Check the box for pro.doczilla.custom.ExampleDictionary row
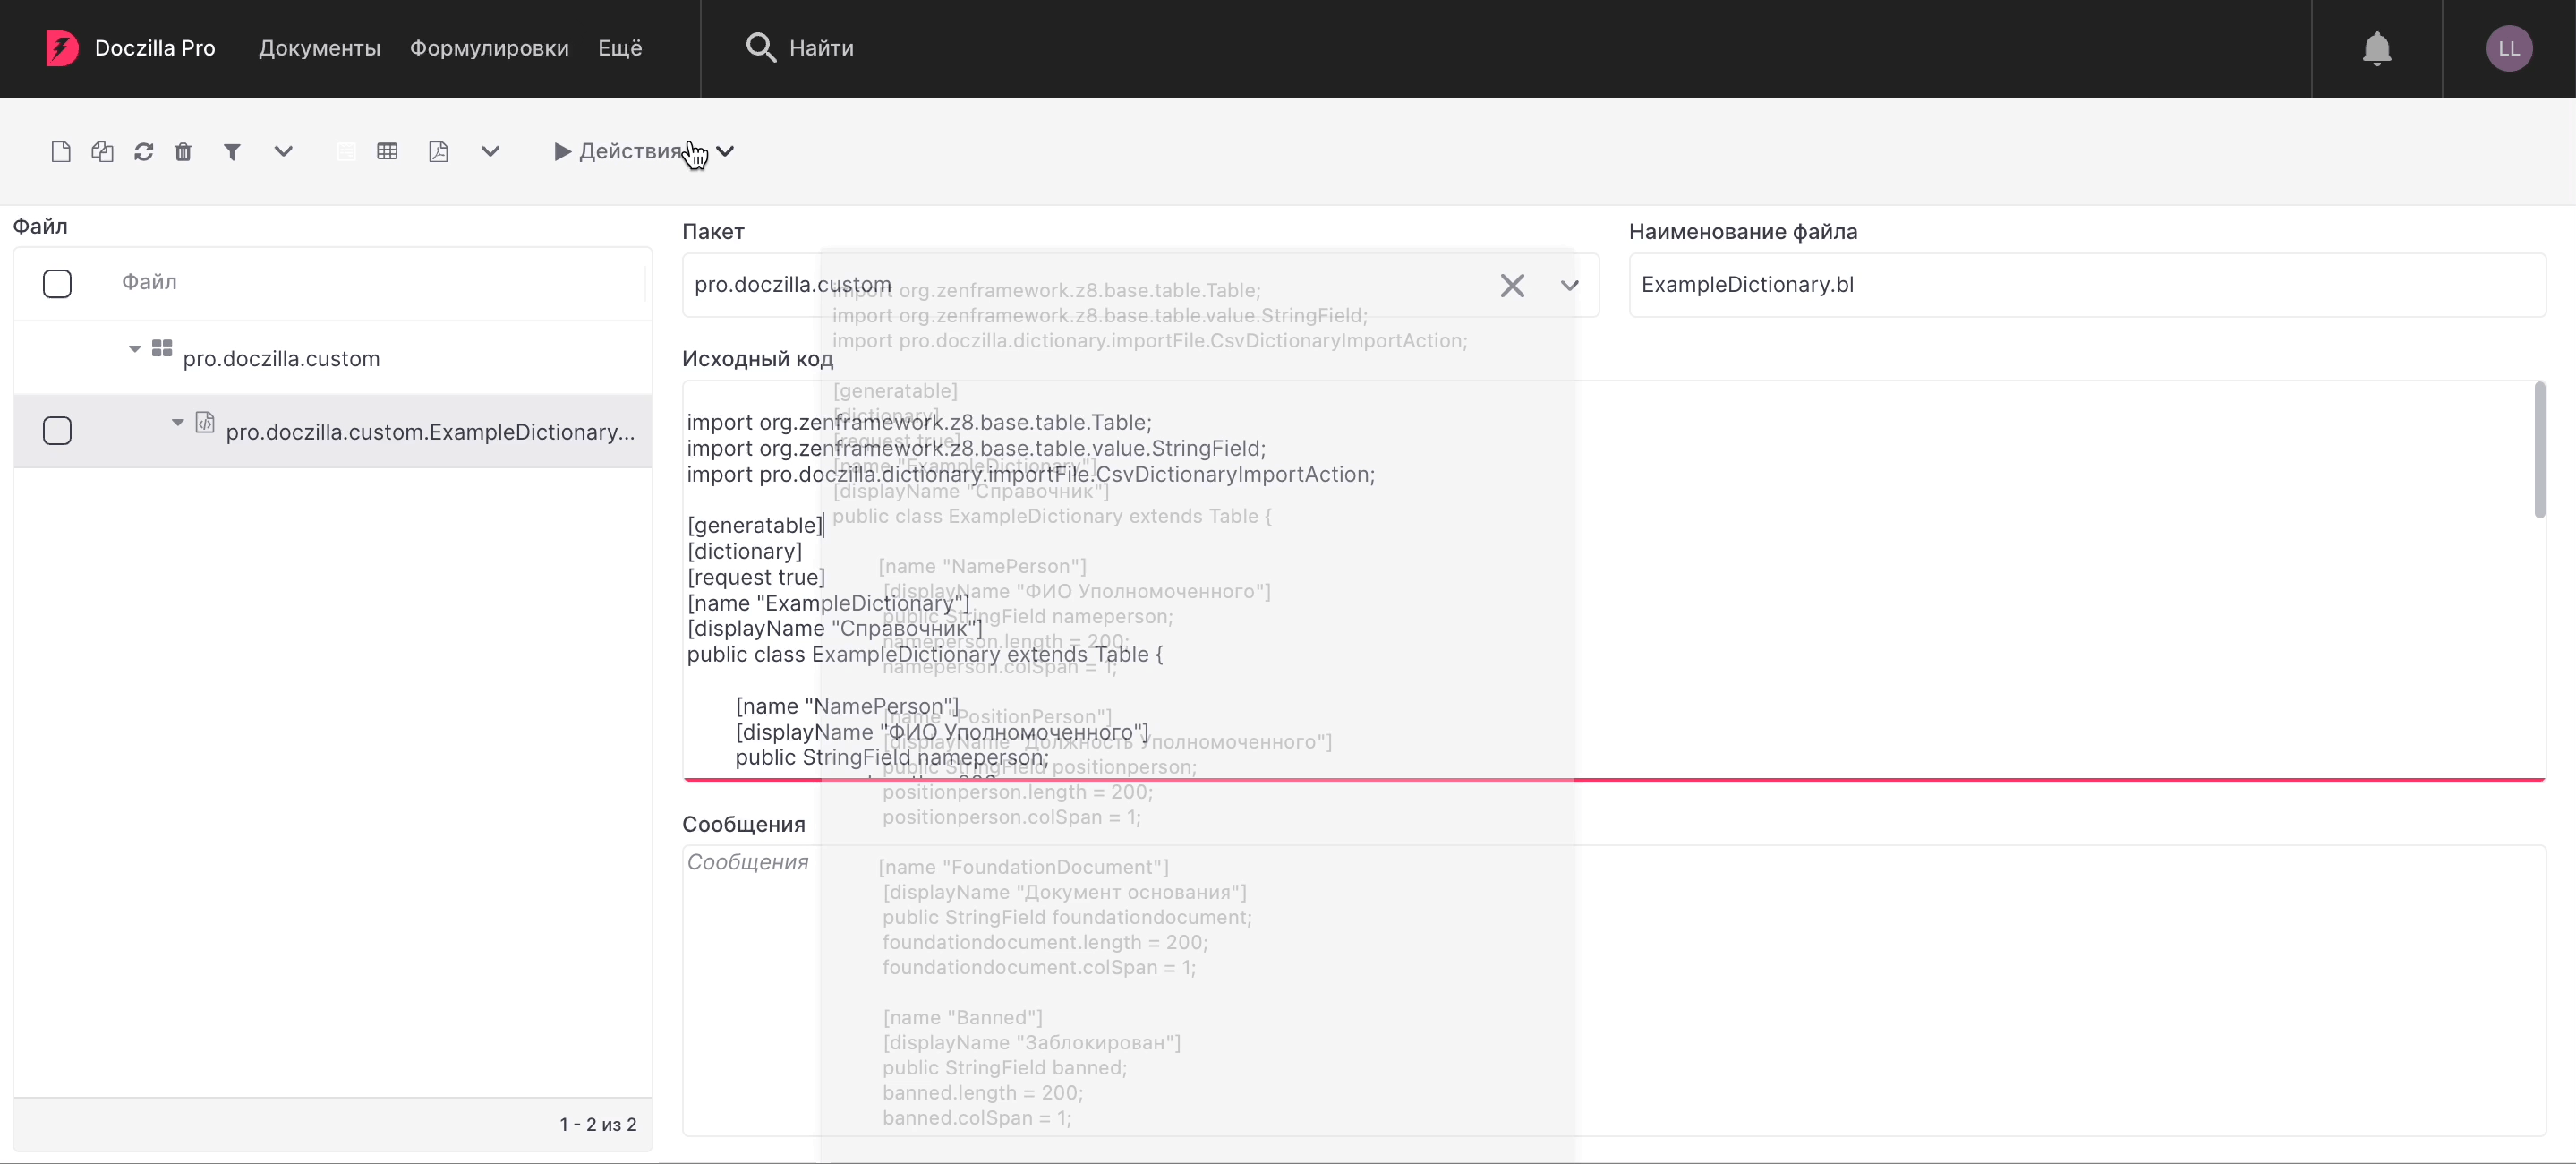This screenshot has height=1164, width=2576. point(57,431)
